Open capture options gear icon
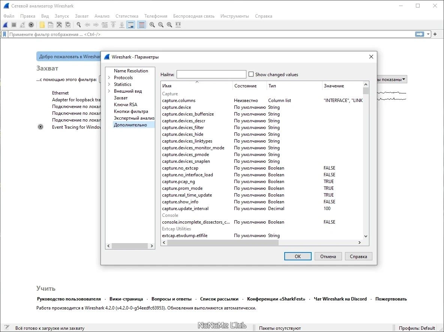This screenshot has width=444, height=332. pyautogui.click(x=31, y=25)
